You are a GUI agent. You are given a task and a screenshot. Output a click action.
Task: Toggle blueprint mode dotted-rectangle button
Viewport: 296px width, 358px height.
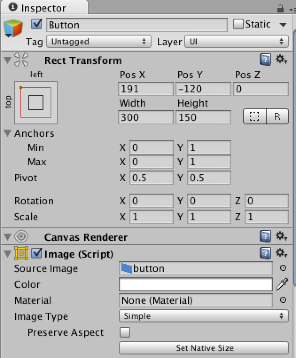coord(254,116)
